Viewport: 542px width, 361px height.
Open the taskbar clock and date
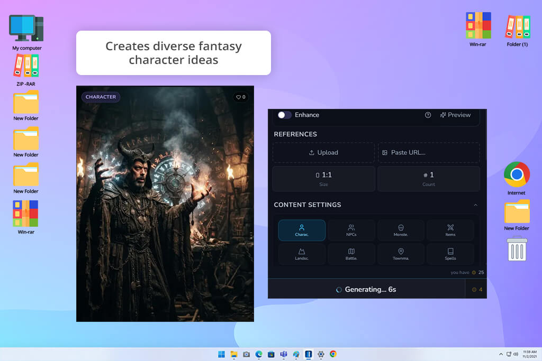tap(529, 354)
